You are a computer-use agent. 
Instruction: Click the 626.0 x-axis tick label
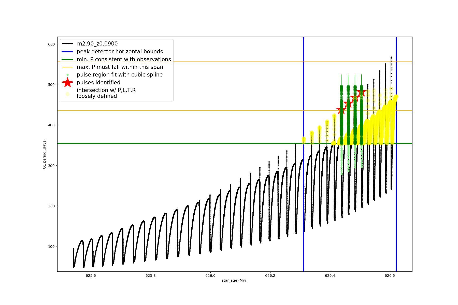coord(210,276)
